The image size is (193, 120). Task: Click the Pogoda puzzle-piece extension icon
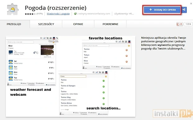click(x=13, y=9)
